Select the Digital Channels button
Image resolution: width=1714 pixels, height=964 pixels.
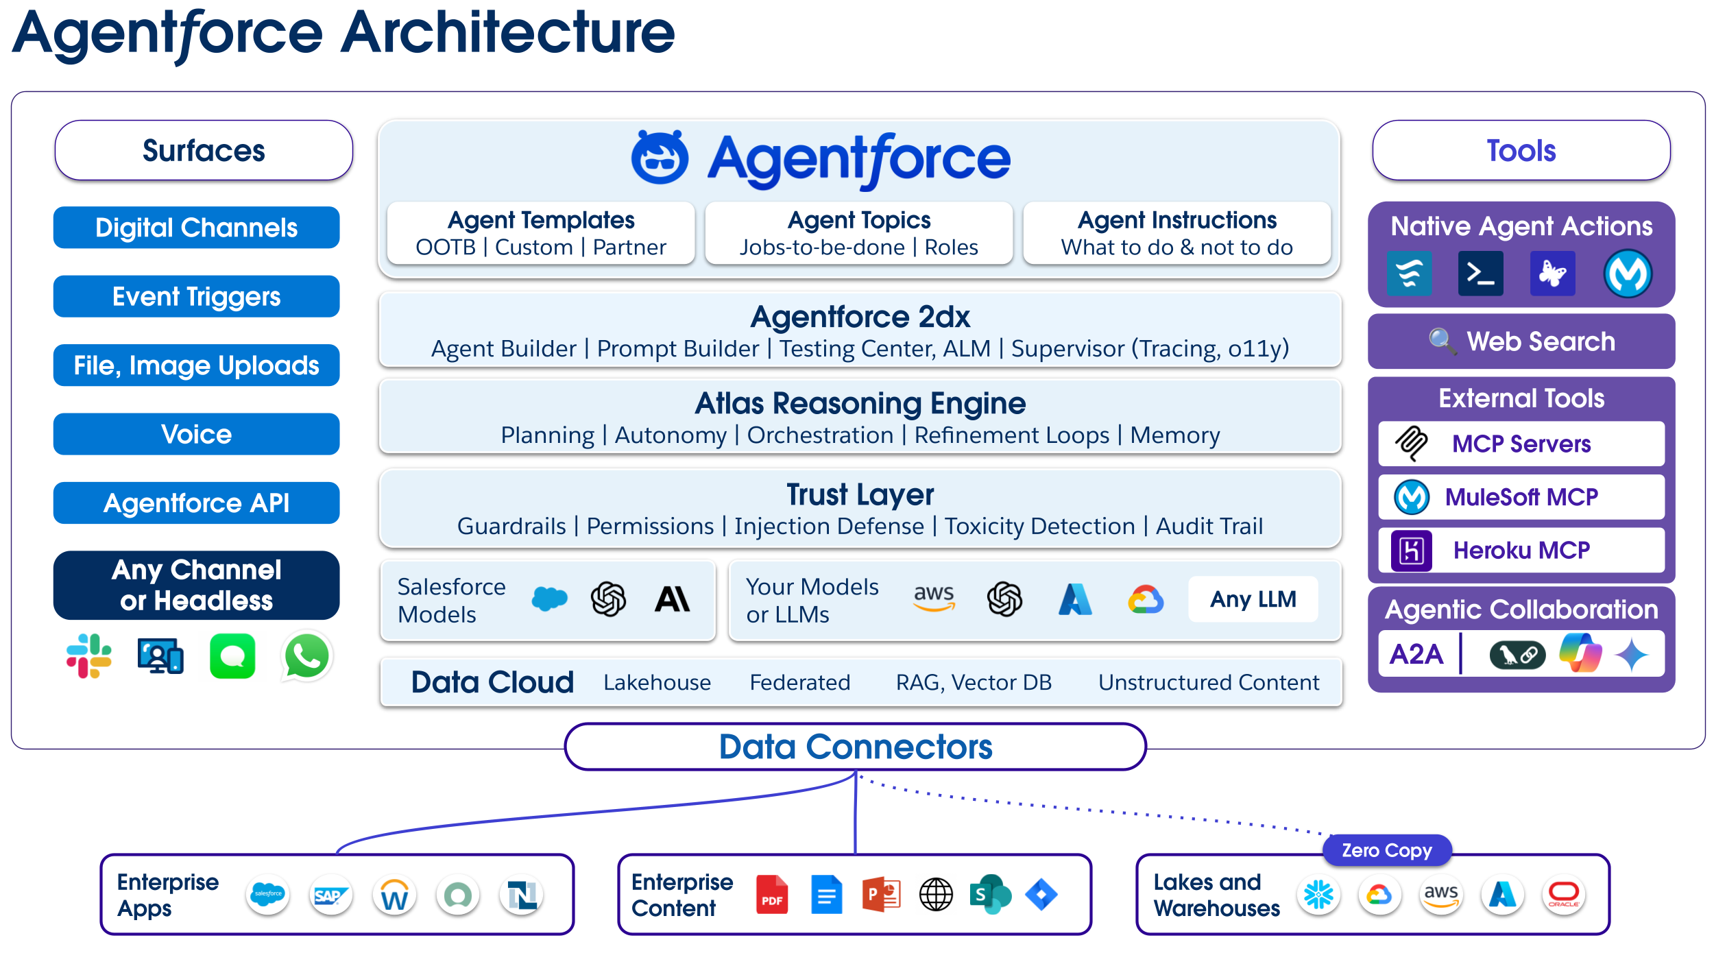pyautogui.click(x=196, y=228)
